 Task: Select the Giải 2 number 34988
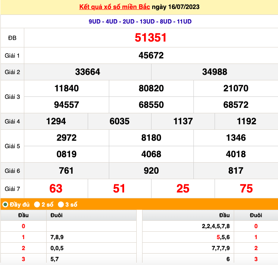point(215,72)
